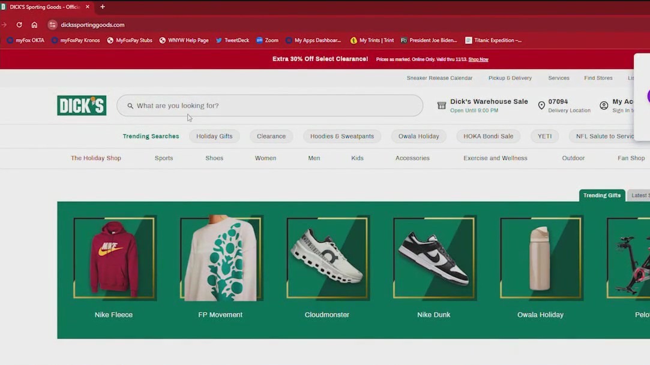Open the Pickup & Delivery link

[510, 78]
